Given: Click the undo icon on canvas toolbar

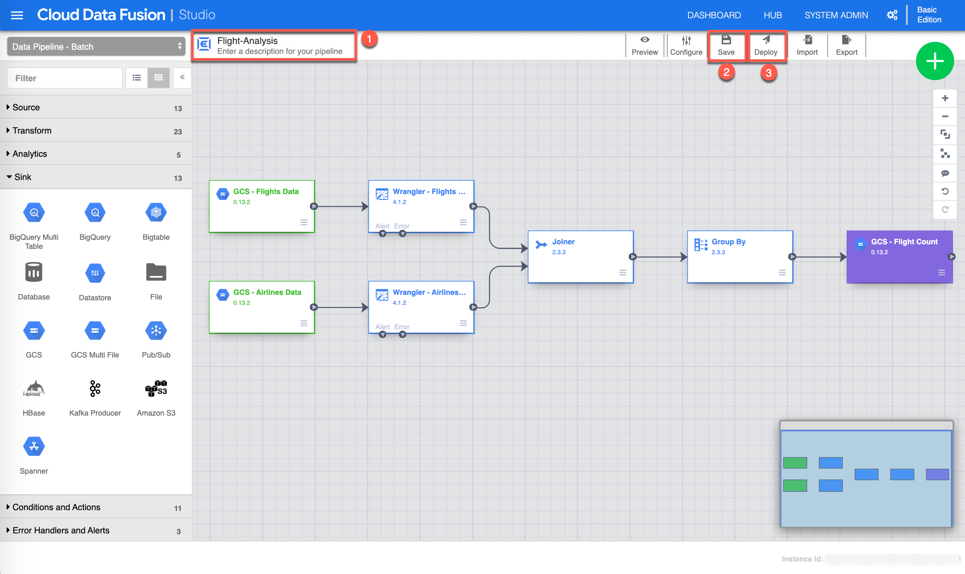Looking at the screenshot, I should point(945,191).
